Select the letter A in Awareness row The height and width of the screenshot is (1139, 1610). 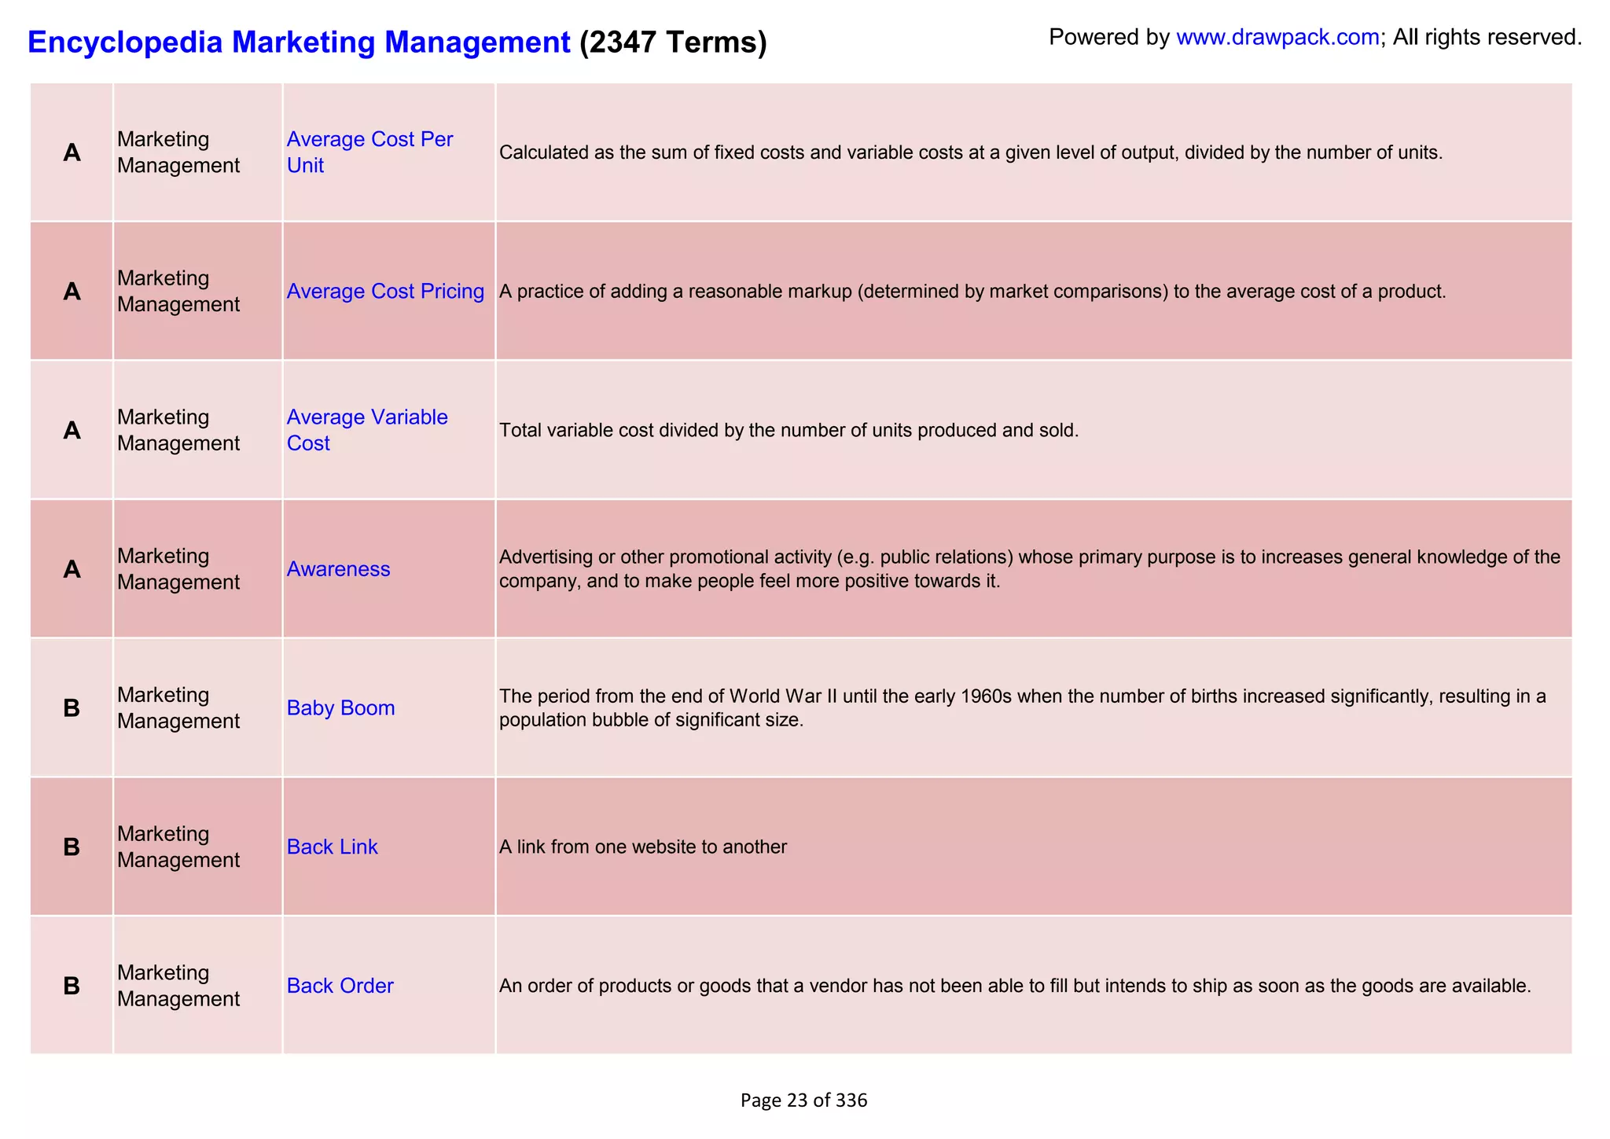[x=72, y=569]
